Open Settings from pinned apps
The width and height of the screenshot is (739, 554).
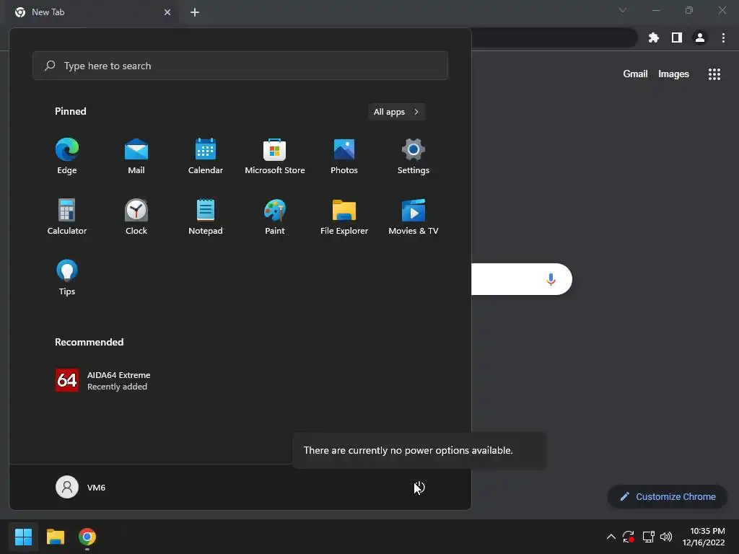[414, 157]
